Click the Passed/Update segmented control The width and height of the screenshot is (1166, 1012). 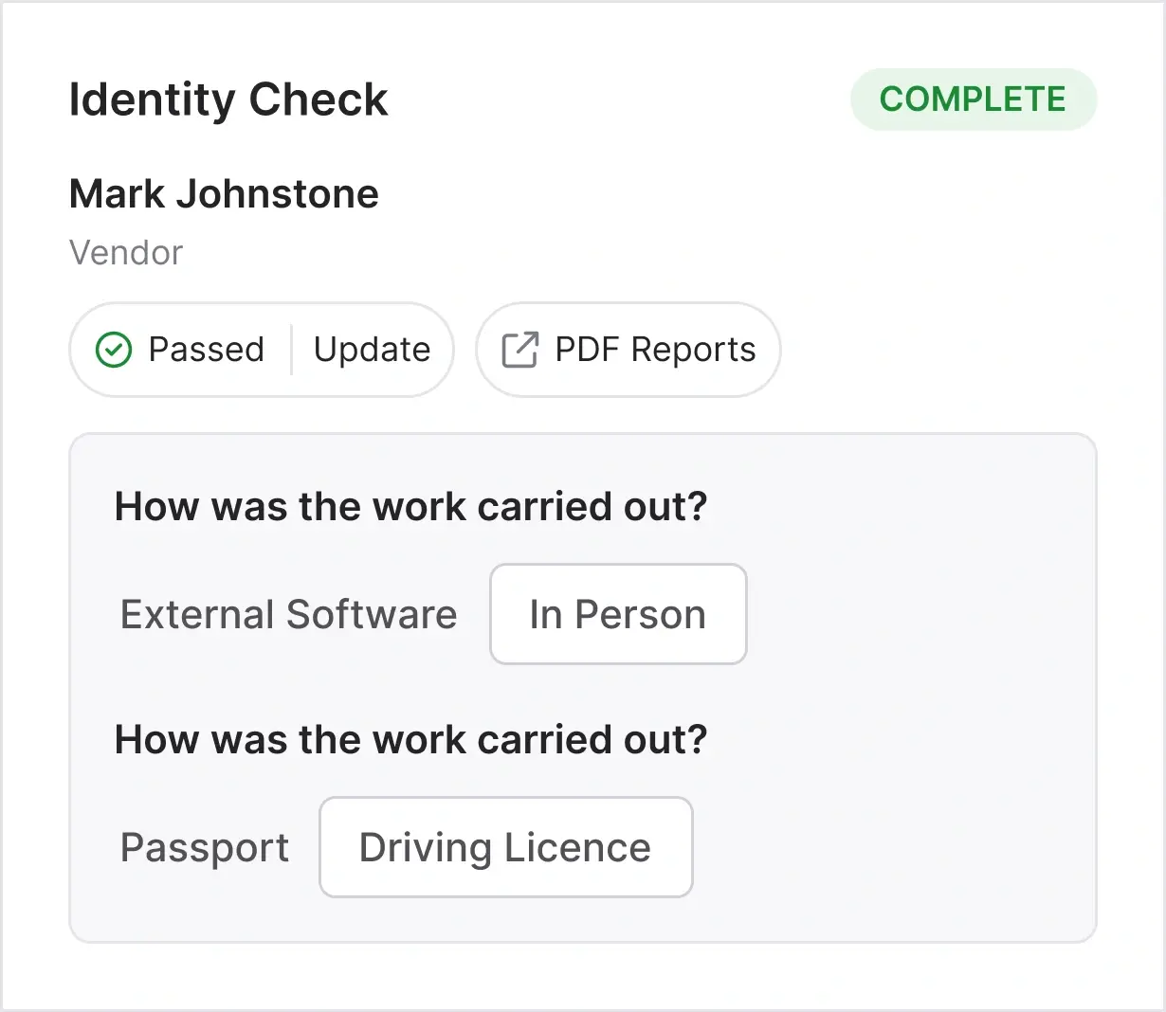(x=261, y=350)
